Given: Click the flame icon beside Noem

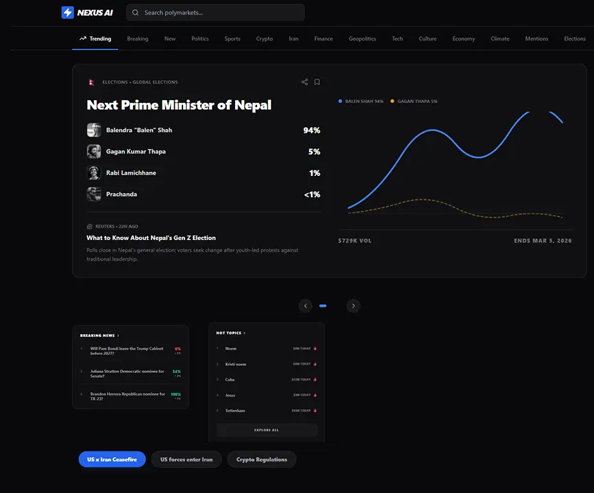Looking at the screenshot, I should (x=315, y=349).
